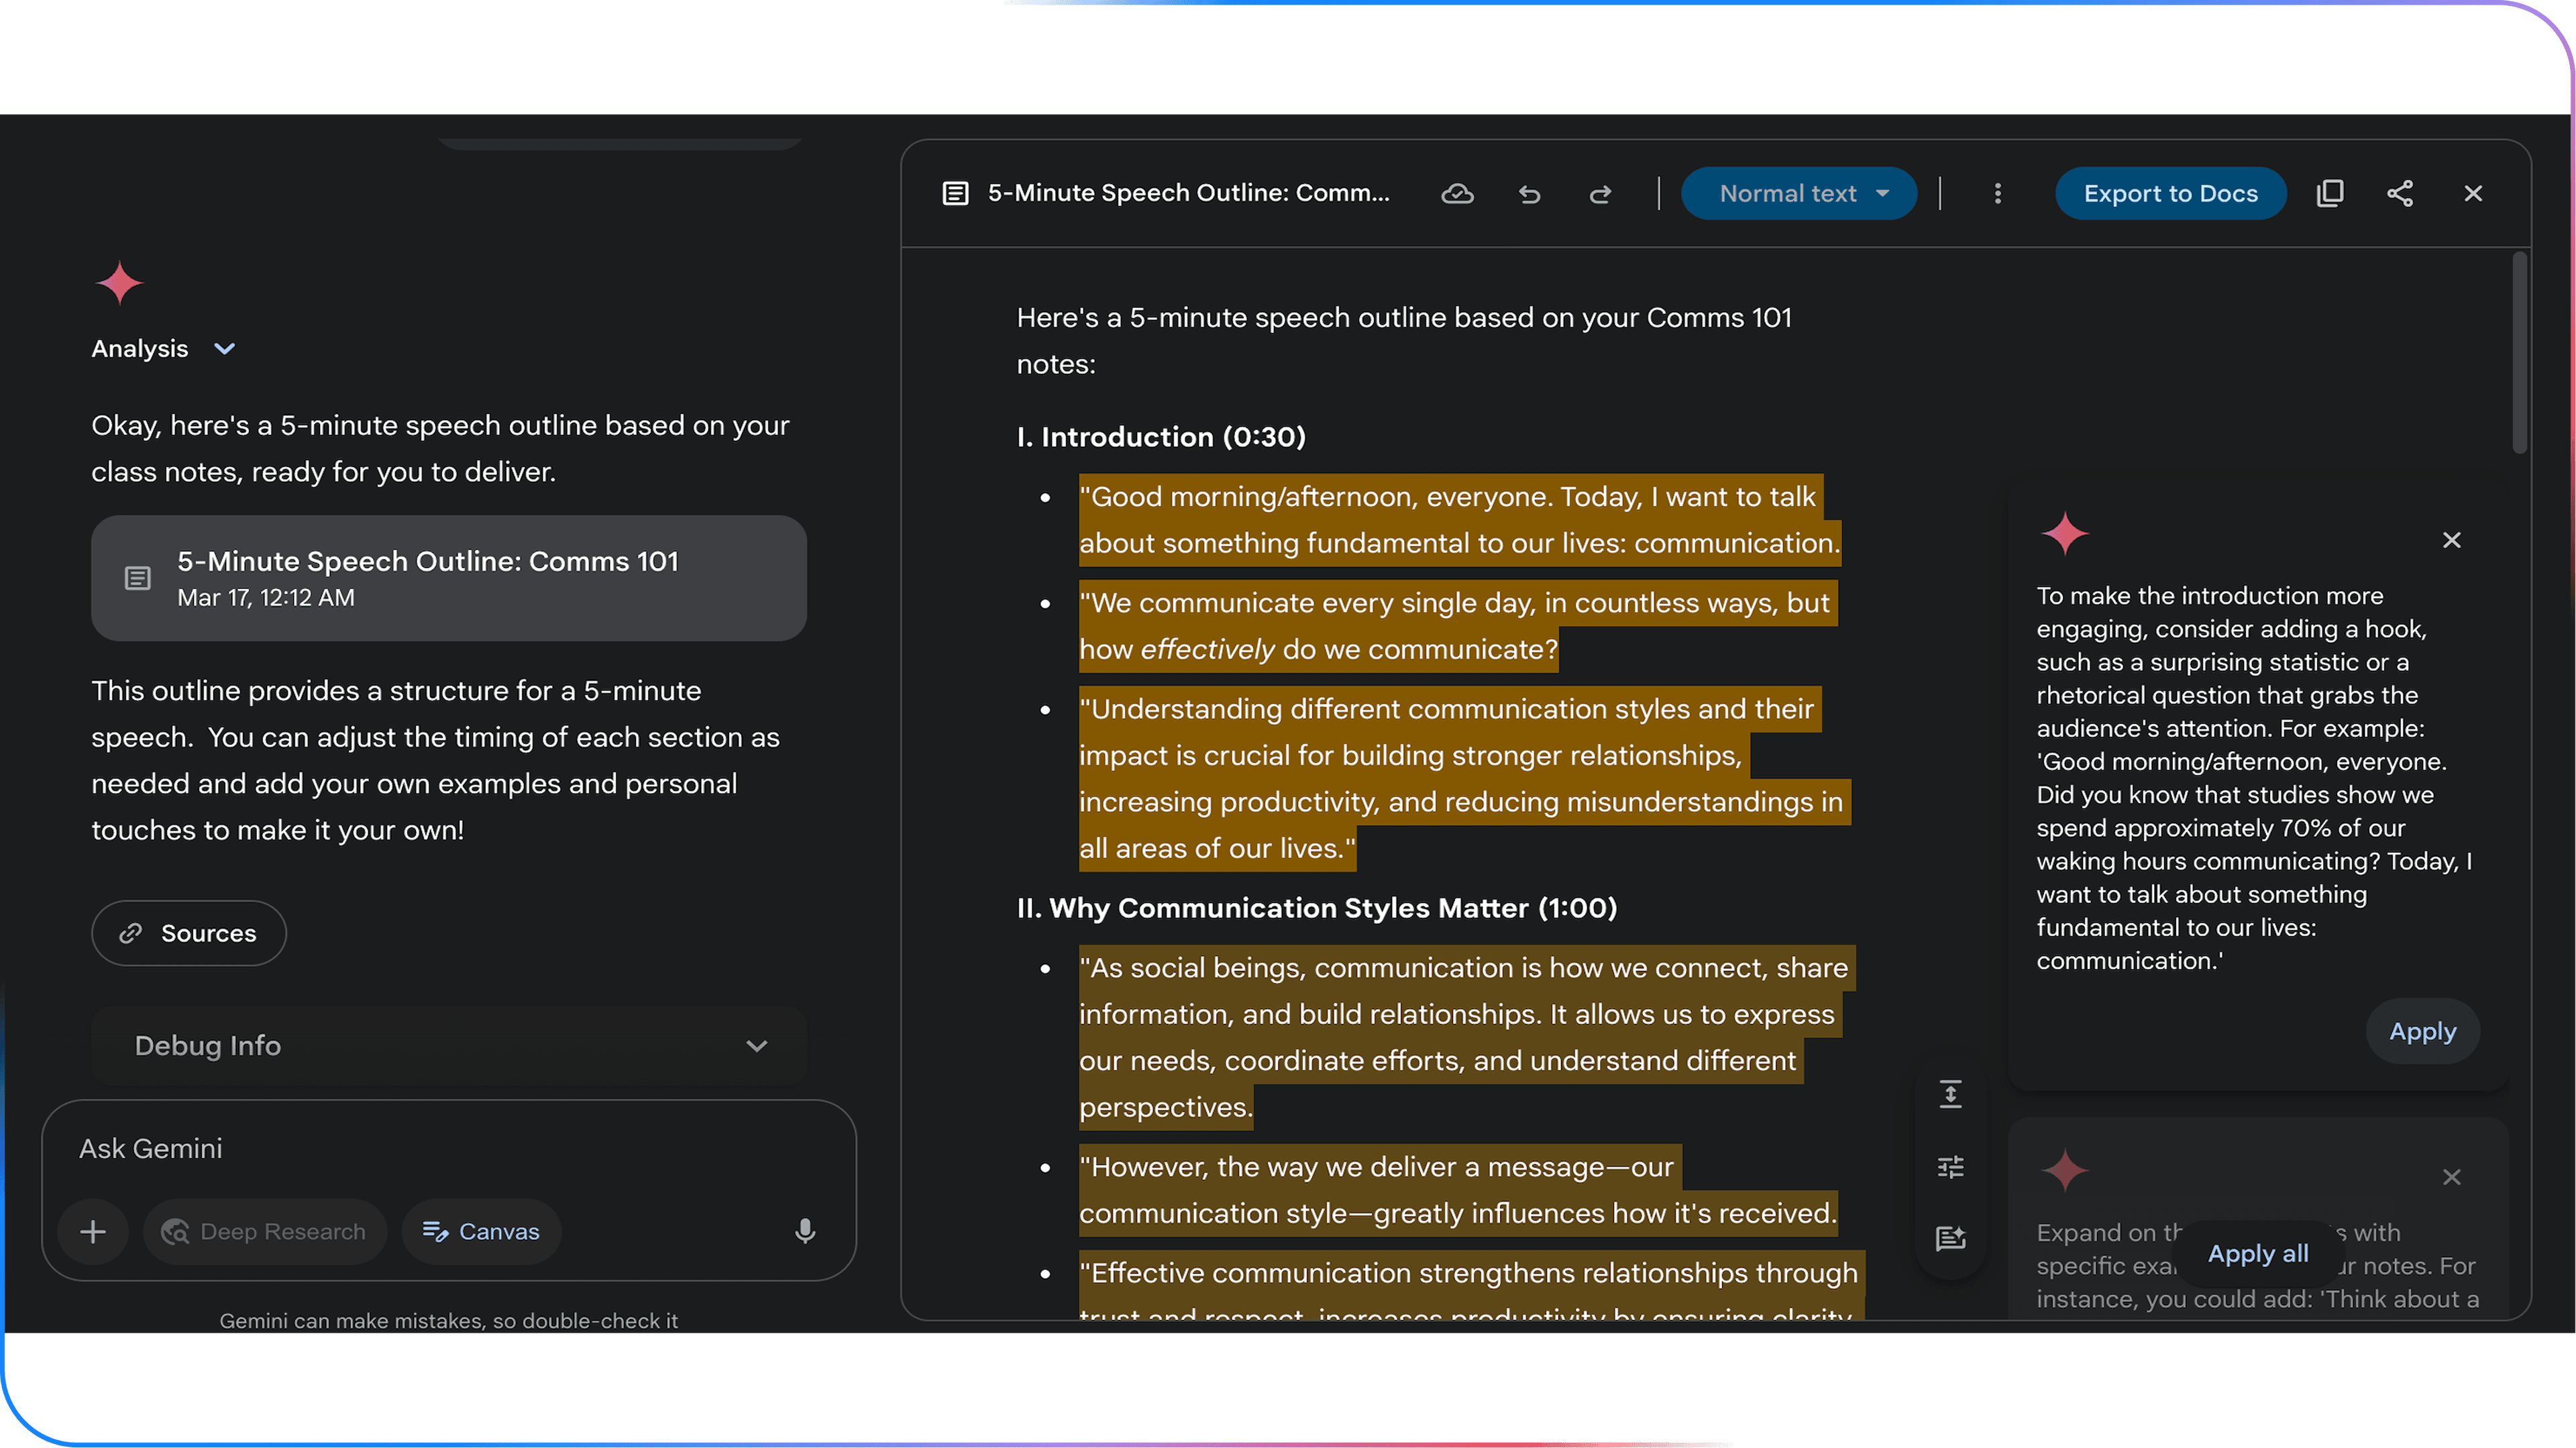Click the change length icon
Screen dimensions: 2576x1448
click(1950, 1094)
